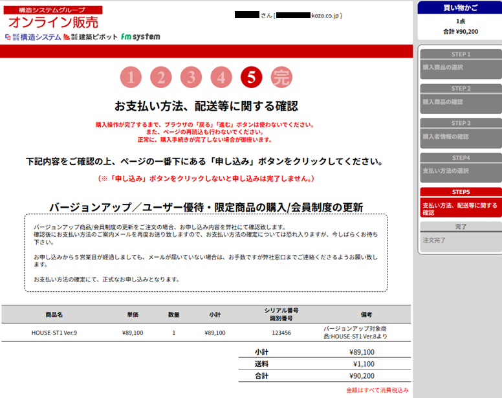The image size is (502, 398).
Task: Click the final 完 step circle
Action: coord(281,78)
